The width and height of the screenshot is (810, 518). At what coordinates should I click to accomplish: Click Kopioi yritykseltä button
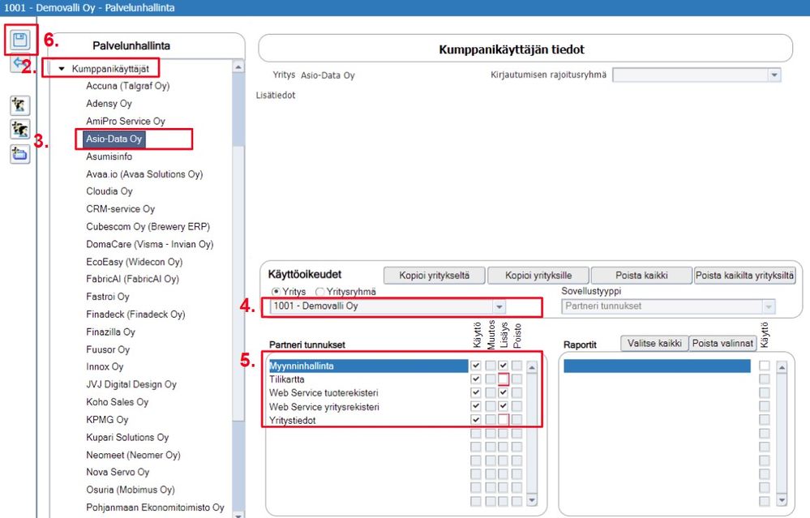(435, 276)
